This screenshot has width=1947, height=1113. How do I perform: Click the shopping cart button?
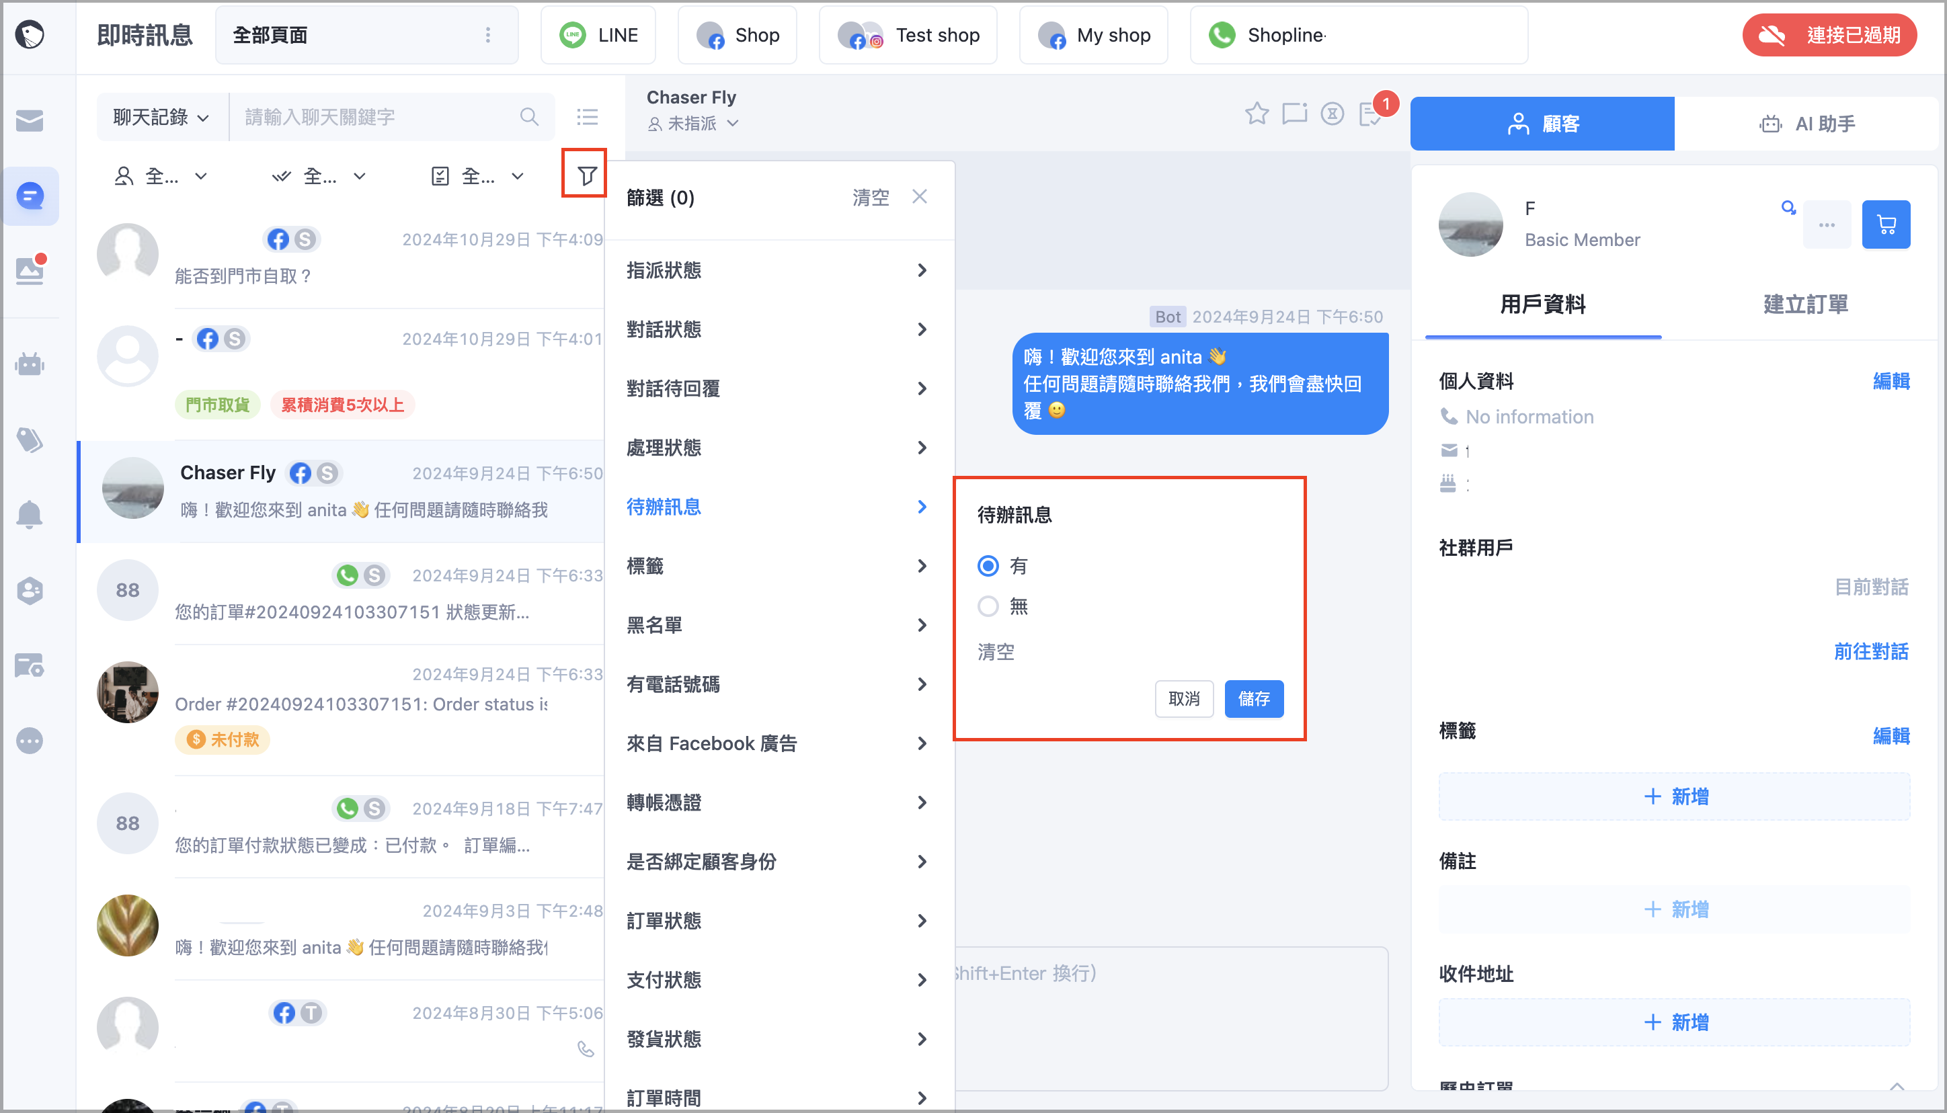pyautogui.click(x=1885, y=224)
